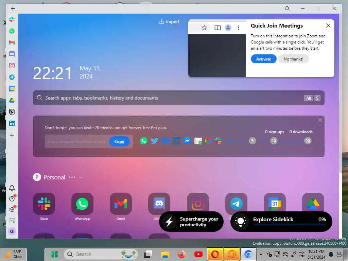Screen dimensions: 348x261
Task: Open File Explorer from the taskbar
Action: pos(165,254)
